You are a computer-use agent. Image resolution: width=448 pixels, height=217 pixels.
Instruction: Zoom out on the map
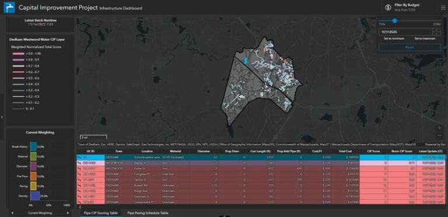[x=440, y=135]
